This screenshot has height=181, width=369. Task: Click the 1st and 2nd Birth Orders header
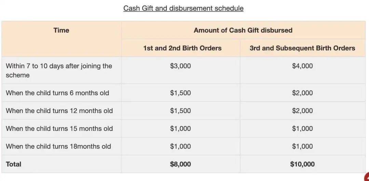182,48
